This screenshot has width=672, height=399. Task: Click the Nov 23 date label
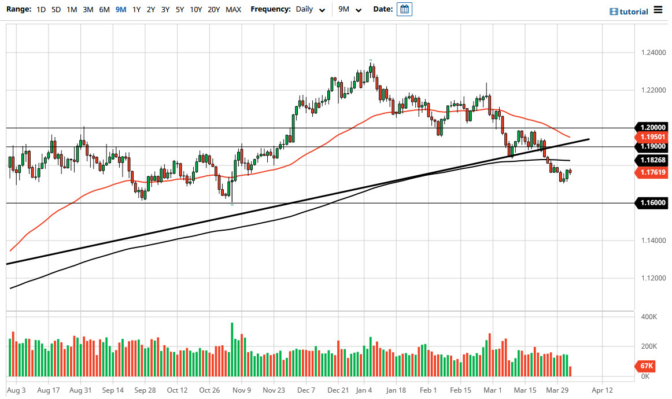point(274,390)
